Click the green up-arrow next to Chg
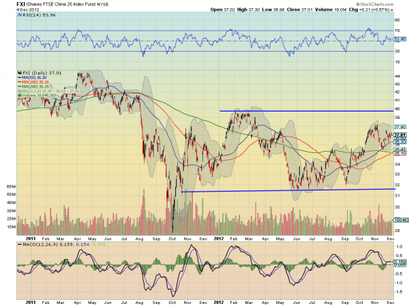Screen dimensions: 409x306 click(x=392, y=10)
